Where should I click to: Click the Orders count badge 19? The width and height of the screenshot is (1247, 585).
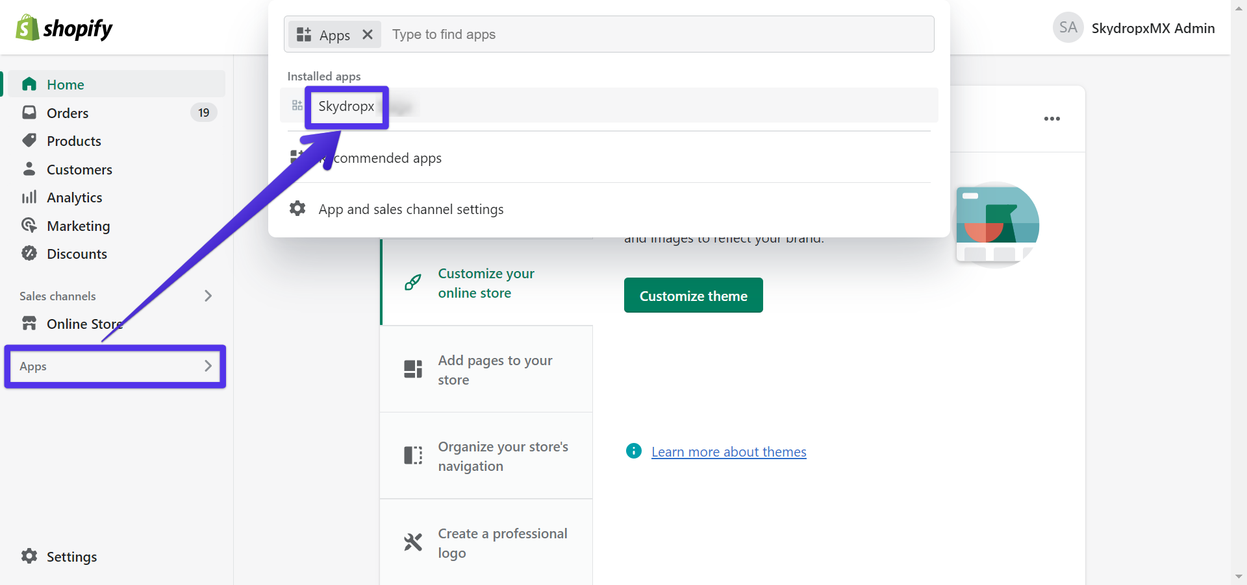pos(204,113)
